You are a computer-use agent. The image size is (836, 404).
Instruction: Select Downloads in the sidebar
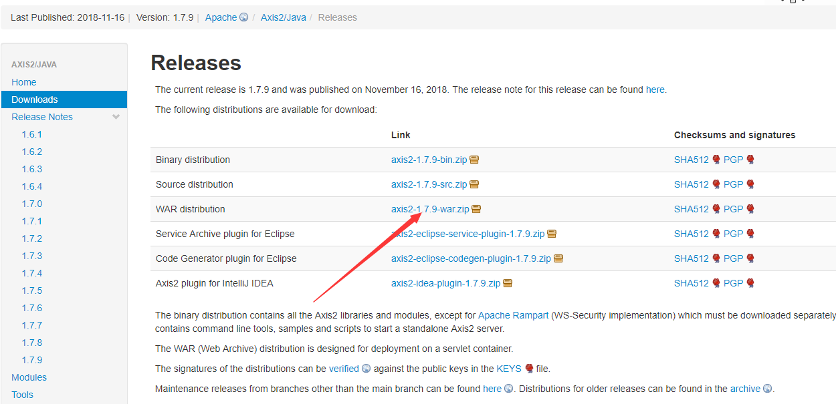[64, 99]
